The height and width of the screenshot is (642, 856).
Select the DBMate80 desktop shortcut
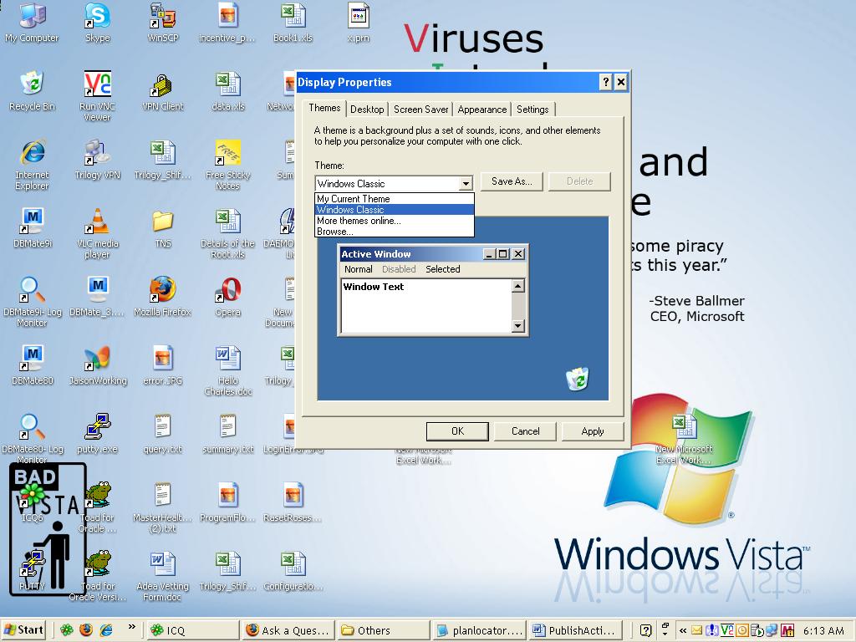coord(32,364)
